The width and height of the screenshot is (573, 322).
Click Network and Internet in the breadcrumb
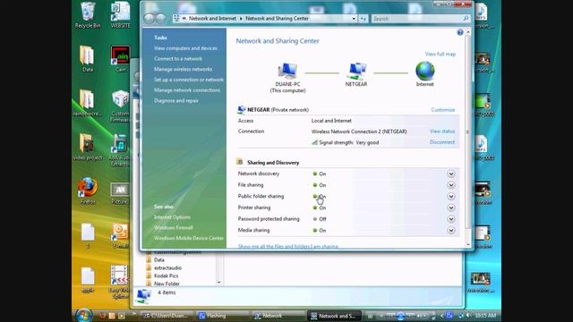click(212, 19)
